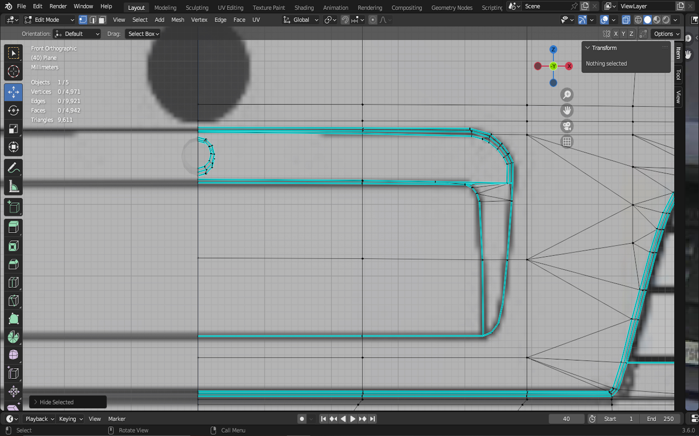Select the Scale tool
This screenshot has height=436, width=699.
pos(14,129)
